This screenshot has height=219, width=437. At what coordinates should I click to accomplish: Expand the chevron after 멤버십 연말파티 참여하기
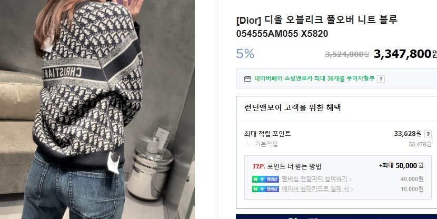tap(350, 180)
